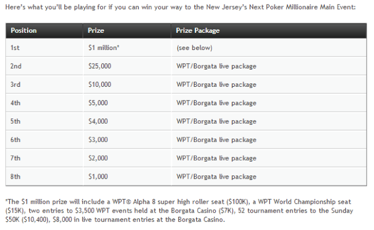Click the $2,000 prize cell
374x230 pixels.
point(99,158)
